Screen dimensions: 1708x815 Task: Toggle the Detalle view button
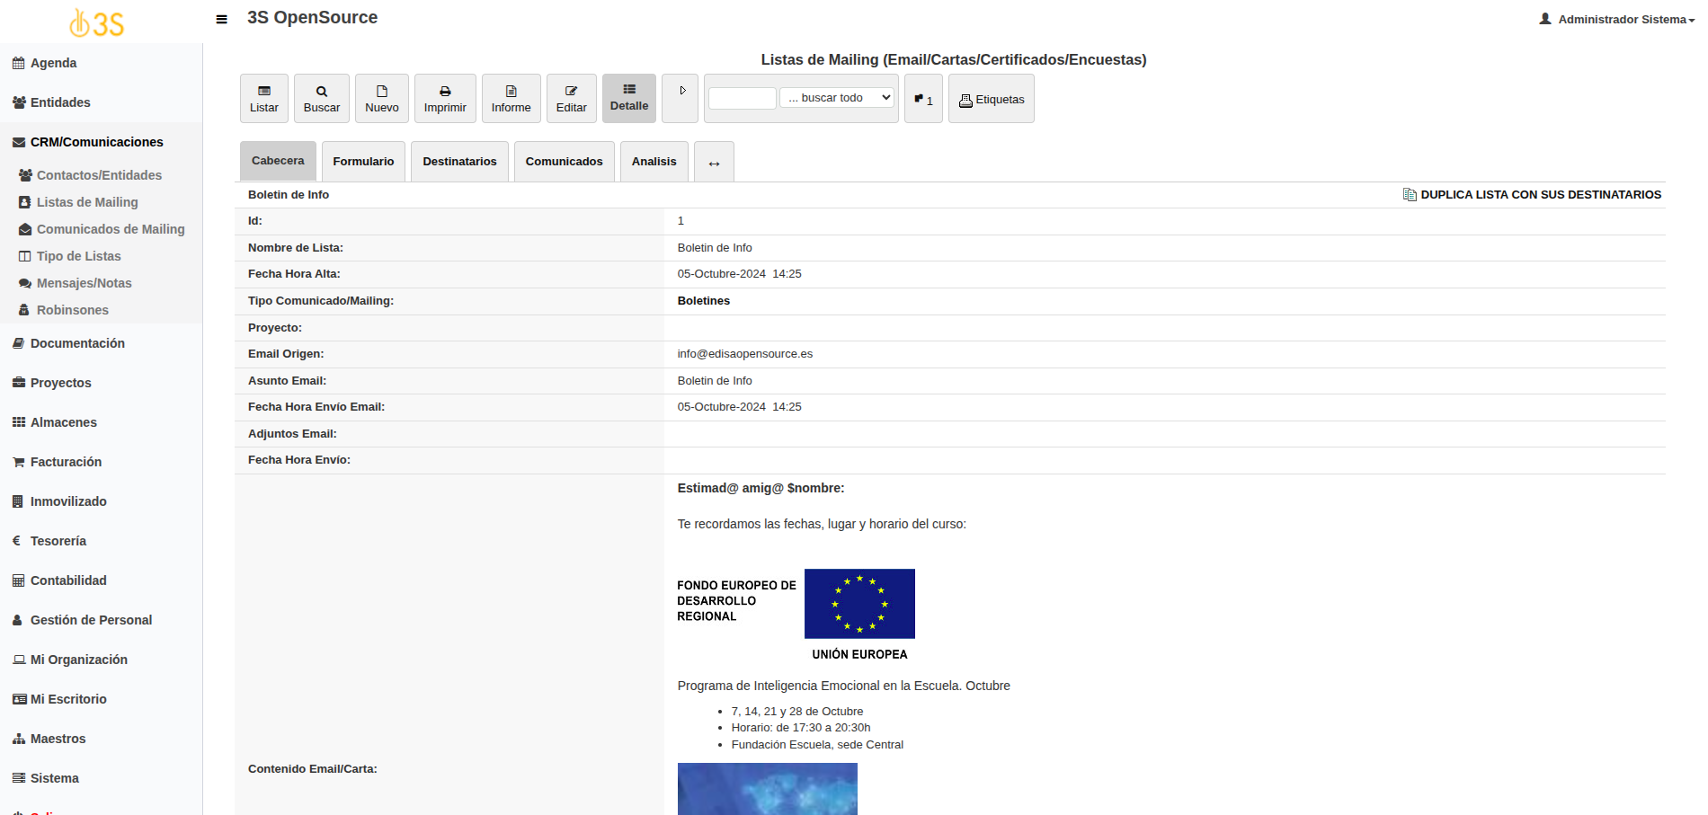click(628, 98)
